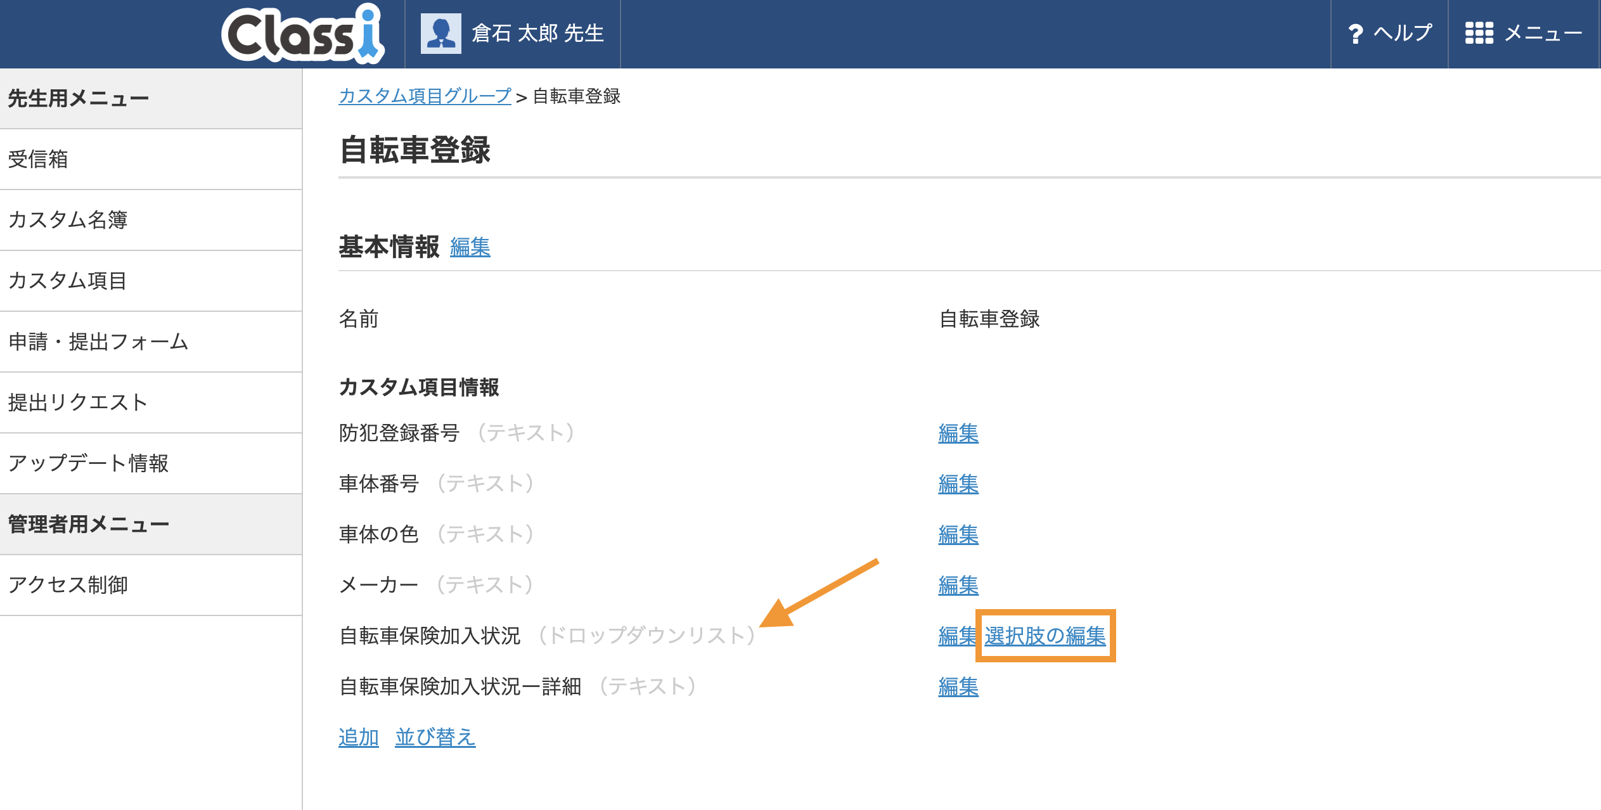Edit the 基本情報 section
Screen dimensions: 1601x810
coord(470,247)
